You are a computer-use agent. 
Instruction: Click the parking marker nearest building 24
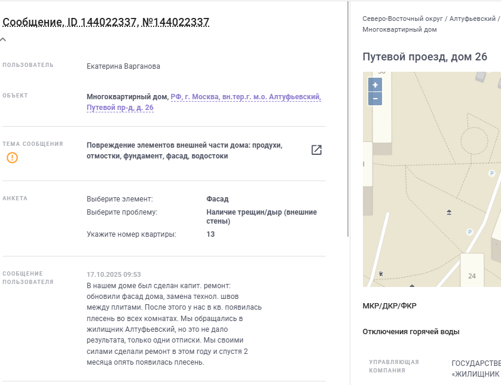pos(469,232)
